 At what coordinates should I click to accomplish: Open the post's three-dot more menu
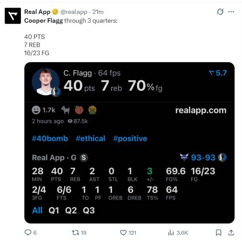click(x=231, y=12)
